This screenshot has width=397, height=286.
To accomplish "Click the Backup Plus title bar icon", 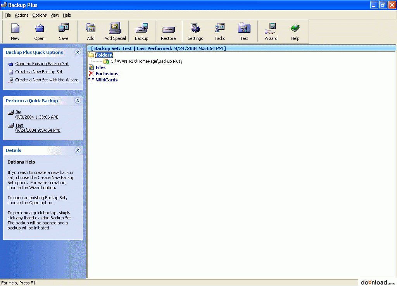I will (4, 5).
